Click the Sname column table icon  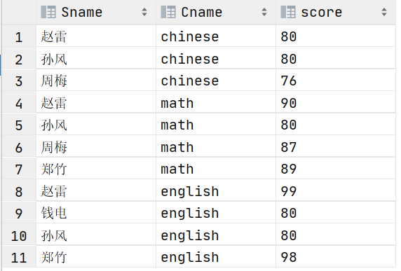(x=48, y=12)
